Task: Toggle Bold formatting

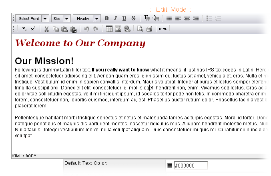Action: [x=107, y=18]
